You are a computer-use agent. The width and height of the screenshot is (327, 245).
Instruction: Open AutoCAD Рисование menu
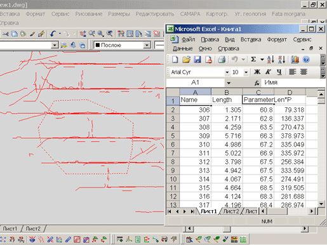pyautogui.click(x=89, y=14)
